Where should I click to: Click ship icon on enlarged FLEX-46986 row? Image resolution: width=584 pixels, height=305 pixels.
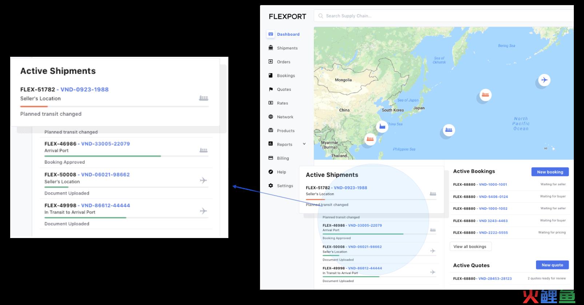click(x=204, y=150)
